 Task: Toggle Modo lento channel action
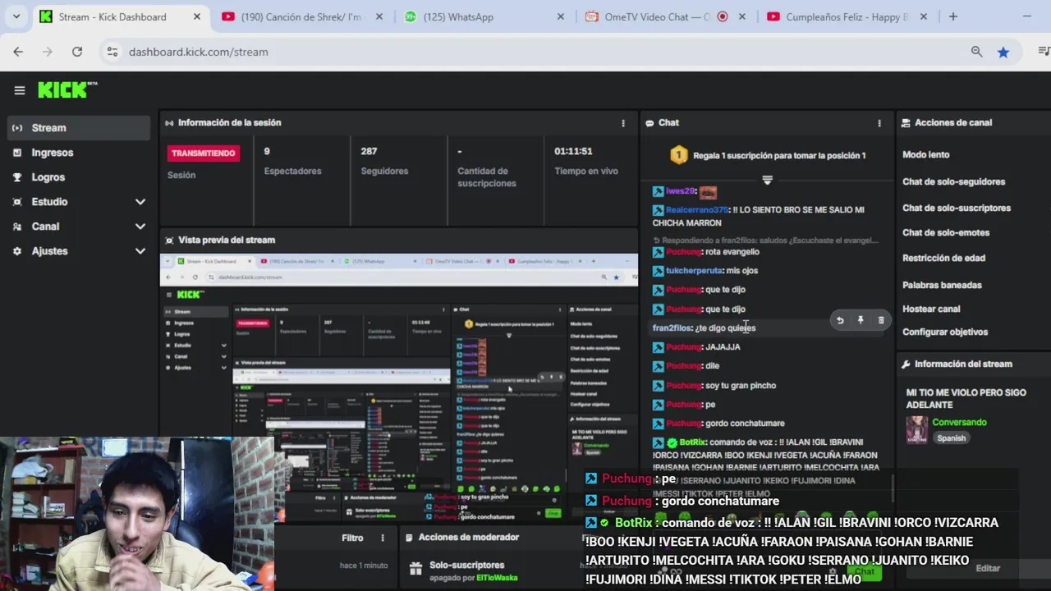(x=925, y=154)
